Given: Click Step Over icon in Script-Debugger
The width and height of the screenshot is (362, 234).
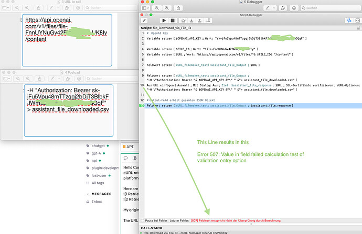Looking at the screenshot, I should tap(183, 20).
